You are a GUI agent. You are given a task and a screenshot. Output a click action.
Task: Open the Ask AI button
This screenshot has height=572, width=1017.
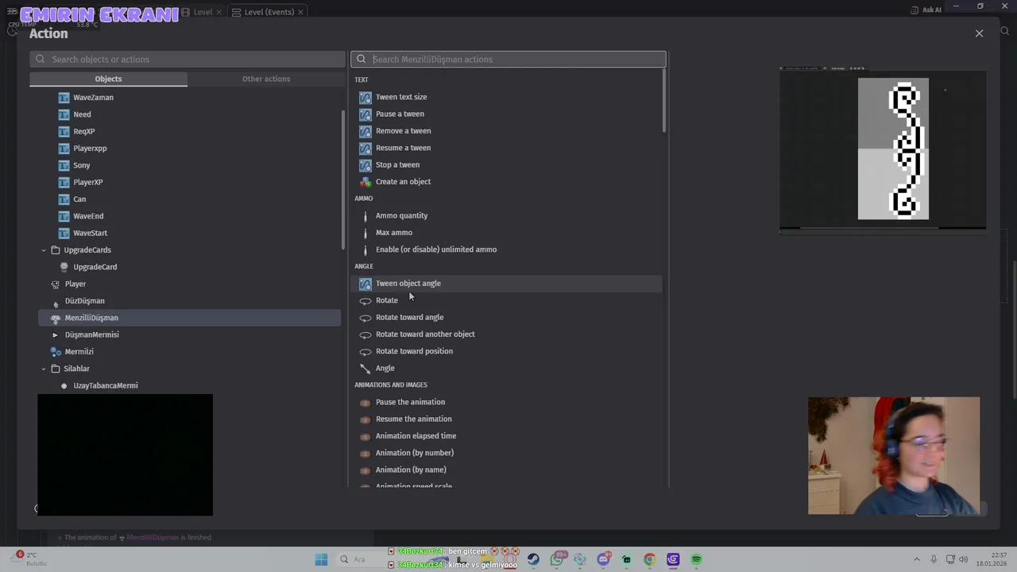coord(926,10)
